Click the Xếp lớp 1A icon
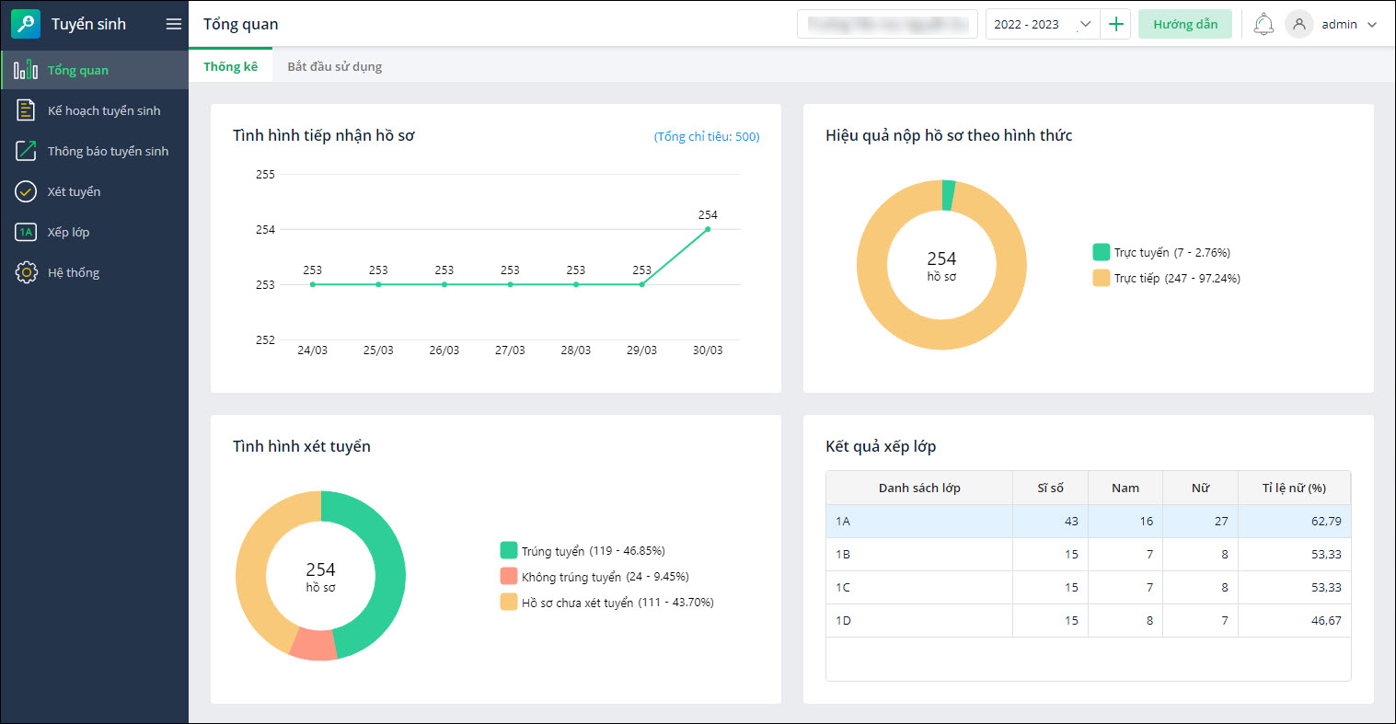This screenshot has height=724, width=1396. point(26,232)
